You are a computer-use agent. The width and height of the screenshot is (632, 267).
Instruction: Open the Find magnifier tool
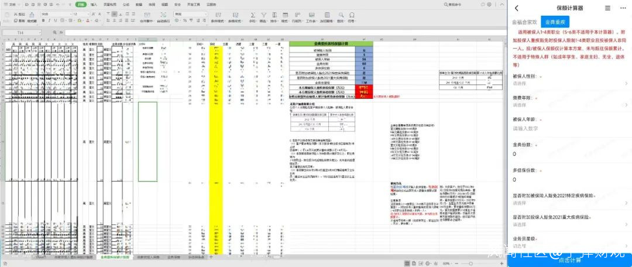(341, 15)
